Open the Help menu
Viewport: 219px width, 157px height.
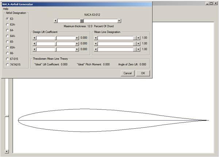(6, 9)
